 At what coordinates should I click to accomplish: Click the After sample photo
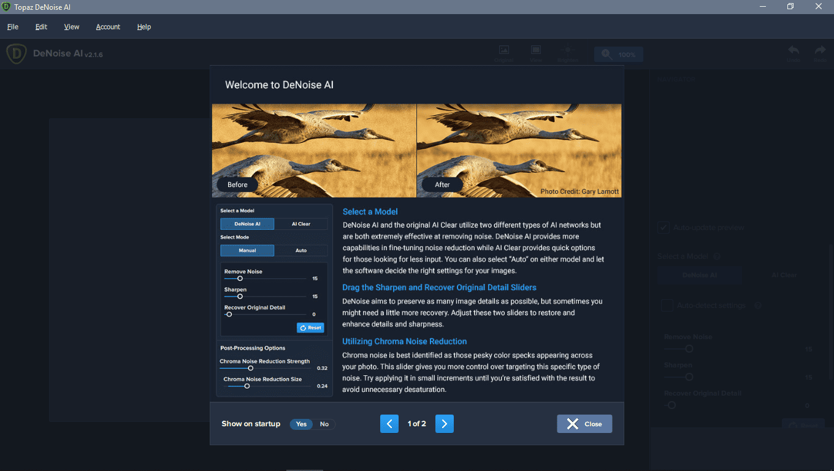click(519, 150)
